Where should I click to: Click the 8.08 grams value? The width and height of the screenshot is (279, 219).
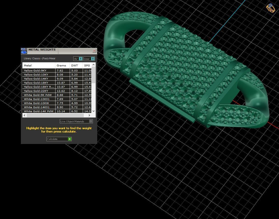click(60, 75)
